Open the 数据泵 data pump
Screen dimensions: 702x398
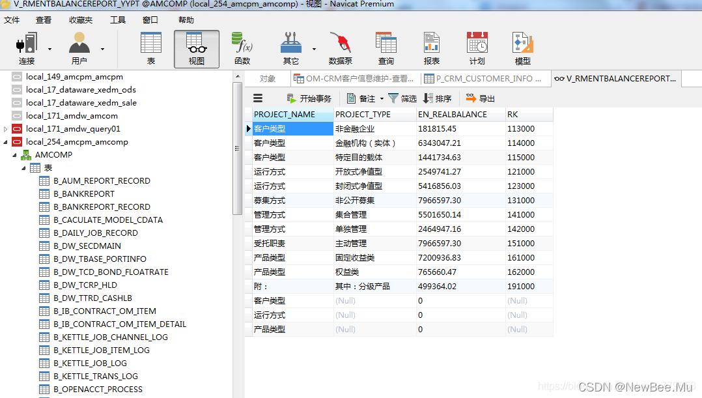pos(340,48)
